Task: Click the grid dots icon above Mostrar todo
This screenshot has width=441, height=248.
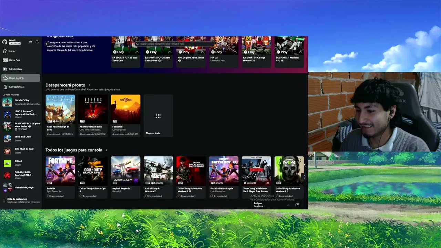Action: [158, 116]
